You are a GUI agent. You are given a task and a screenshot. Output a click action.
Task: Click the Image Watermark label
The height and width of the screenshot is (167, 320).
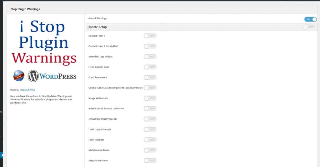[x=98, y=98]
